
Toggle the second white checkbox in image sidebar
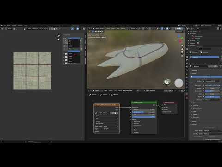pos(66,57)
